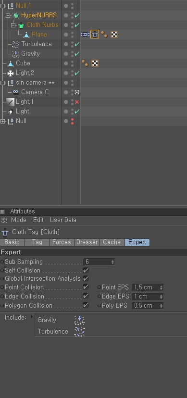Screen dimensions: 187x398
Task: Click the Cloth Tag header icon
Action: pos(5,232)
